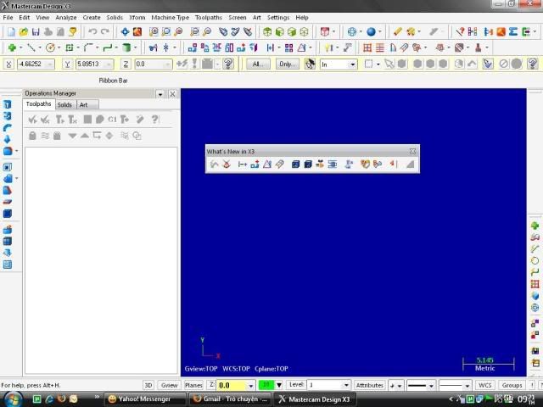The image size is (543, 407).
Task: Click the Attributes button in status bar
Action: pyautogui.click(x=370, y=385)
